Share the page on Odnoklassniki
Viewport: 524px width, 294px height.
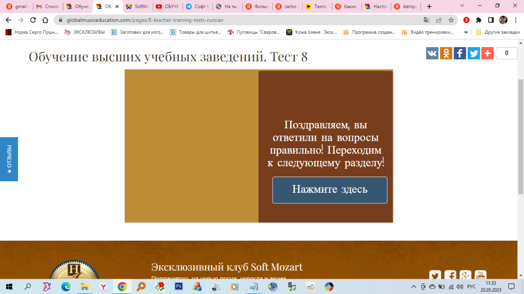coord(446,53)
